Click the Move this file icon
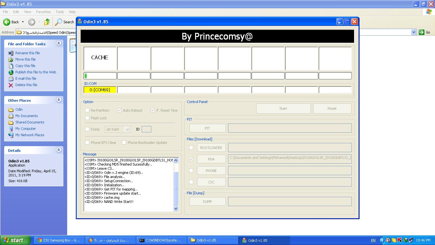The width and height of the screenshot is (435, 245). click(x=11, y=59)
